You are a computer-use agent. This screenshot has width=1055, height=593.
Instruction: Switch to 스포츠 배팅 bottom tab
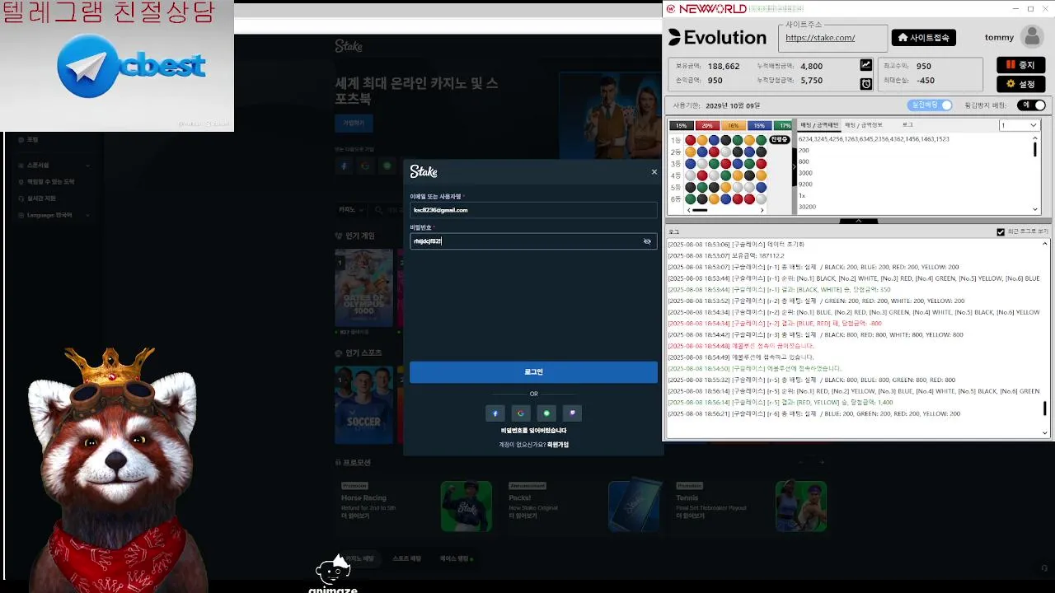click(407, 558)
